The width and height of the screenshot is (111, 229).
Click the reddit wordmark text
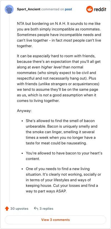pos(100,9)
